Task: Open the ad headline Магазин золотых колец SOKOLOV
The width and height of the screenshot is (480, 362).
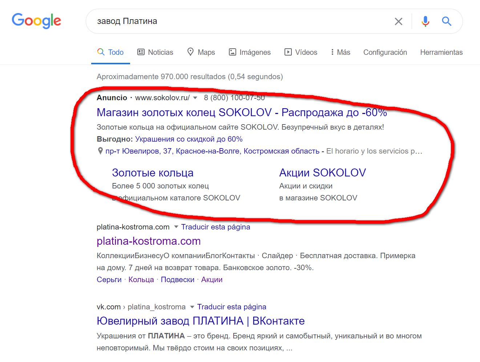Action: [x=242, y=113]
